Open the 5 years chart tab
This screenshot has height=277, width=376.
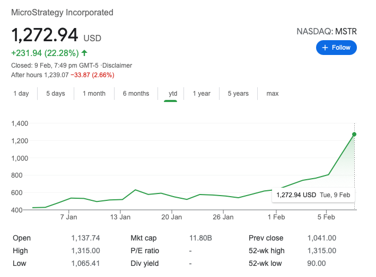pyautogui.click(x=238, y=94)
